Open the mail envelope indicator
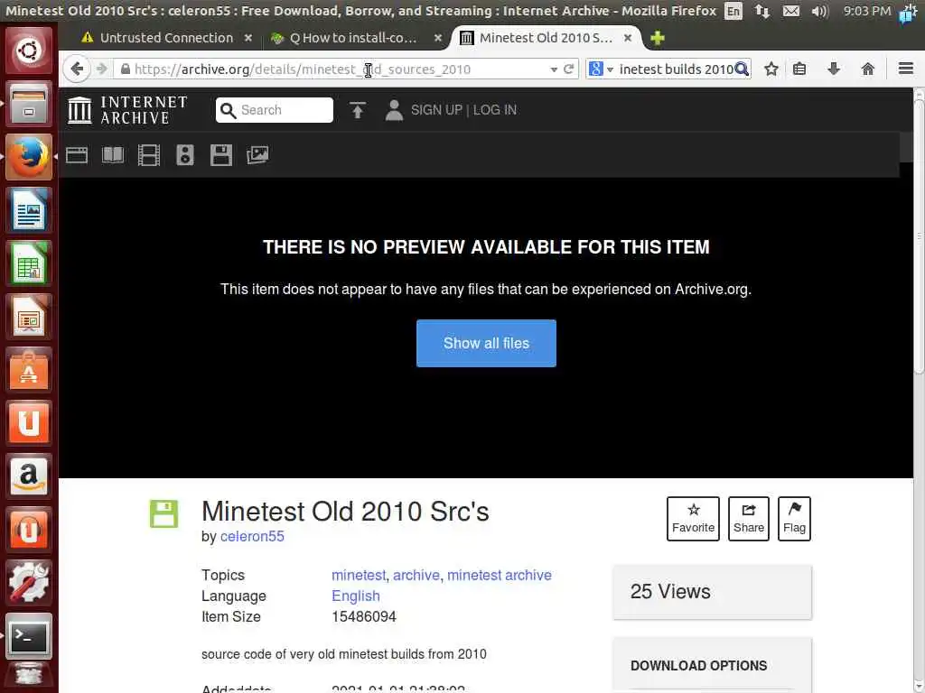The width and height of the screenshot is (925, 693). click(x=791, y=11)
